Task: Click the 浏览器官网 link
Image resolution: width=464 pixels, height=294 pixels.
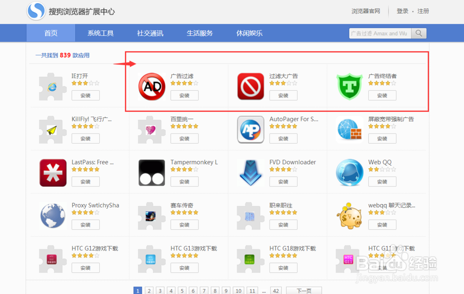Action: click(x=366, y=11)
